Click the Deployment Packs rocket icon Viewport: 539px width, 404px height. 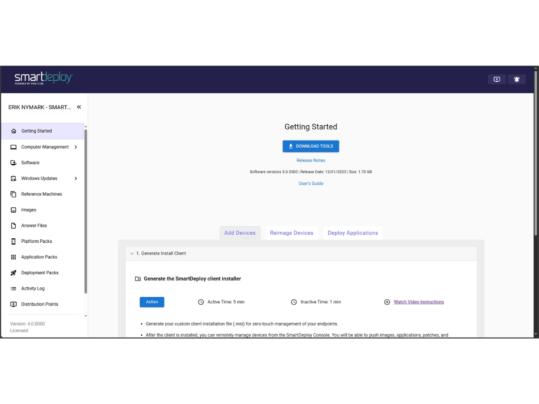tap(13, 272)
